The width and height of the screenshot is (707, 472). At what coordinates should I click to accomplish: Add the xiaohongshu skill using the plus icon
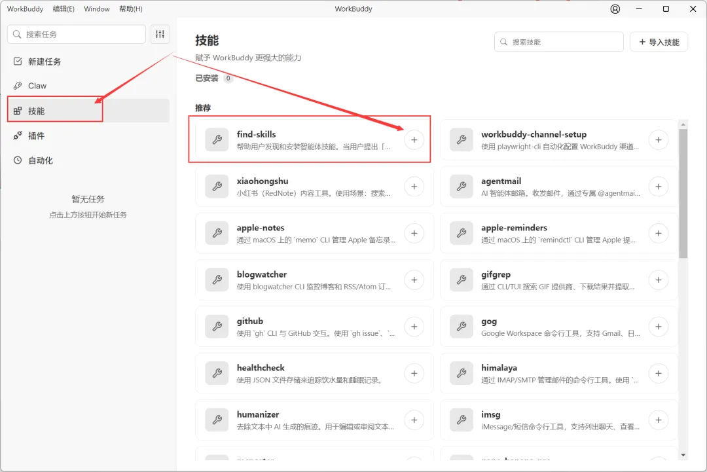tap(414, 187)
